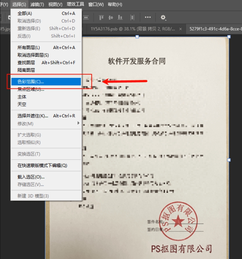The image size is (242, 259).
Task: Open the 帮助 (Help) menu
Action: point(115,4)
